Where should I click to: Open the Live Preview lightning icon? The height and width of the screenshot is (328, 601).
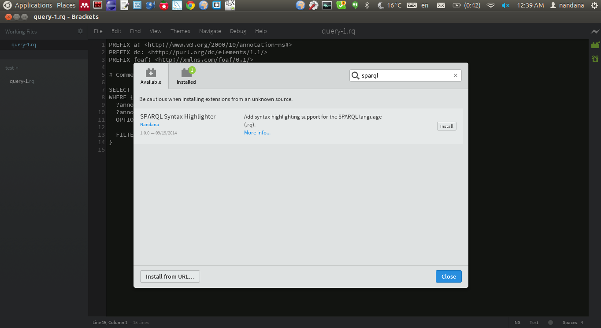(595, 32)
